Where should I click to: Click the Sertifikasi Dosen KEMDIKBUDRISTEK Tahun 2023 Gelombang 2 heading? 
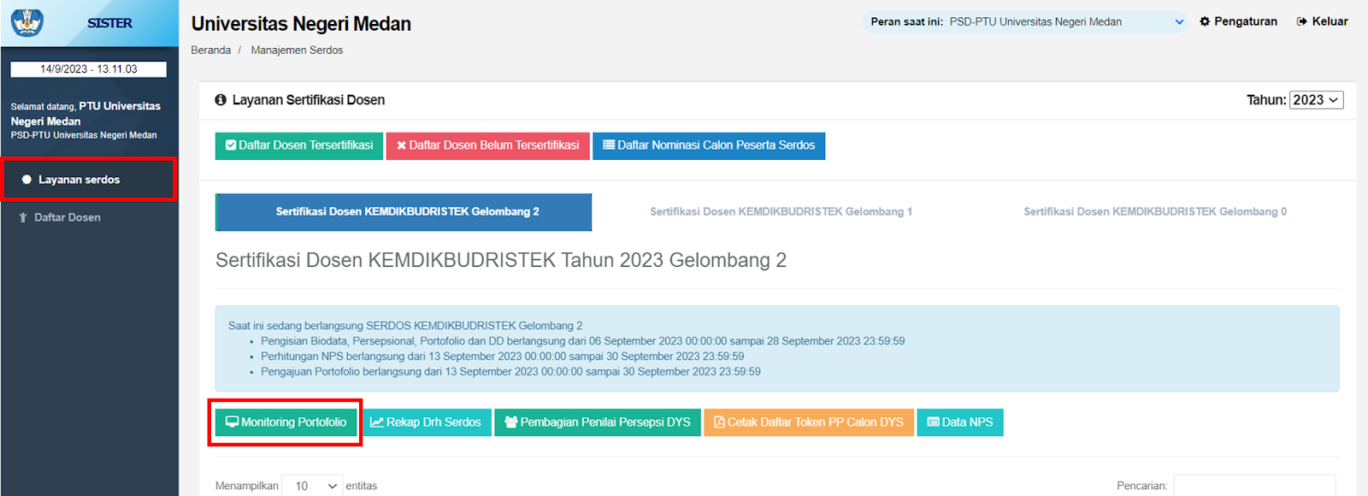(x=501, y=260)
